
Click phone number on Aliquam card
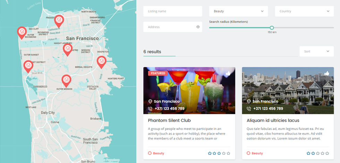coord(268,109)
